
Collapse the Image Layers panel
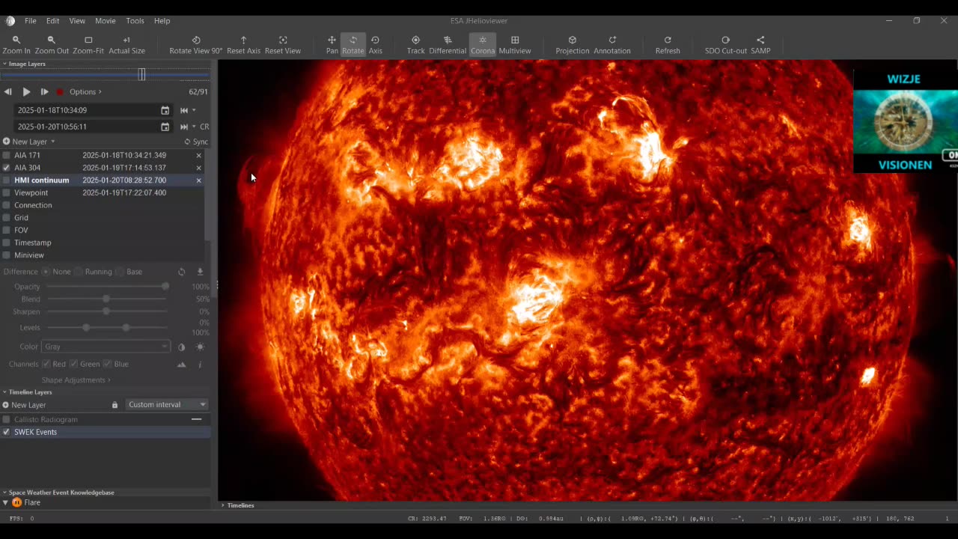click(4, 64)
